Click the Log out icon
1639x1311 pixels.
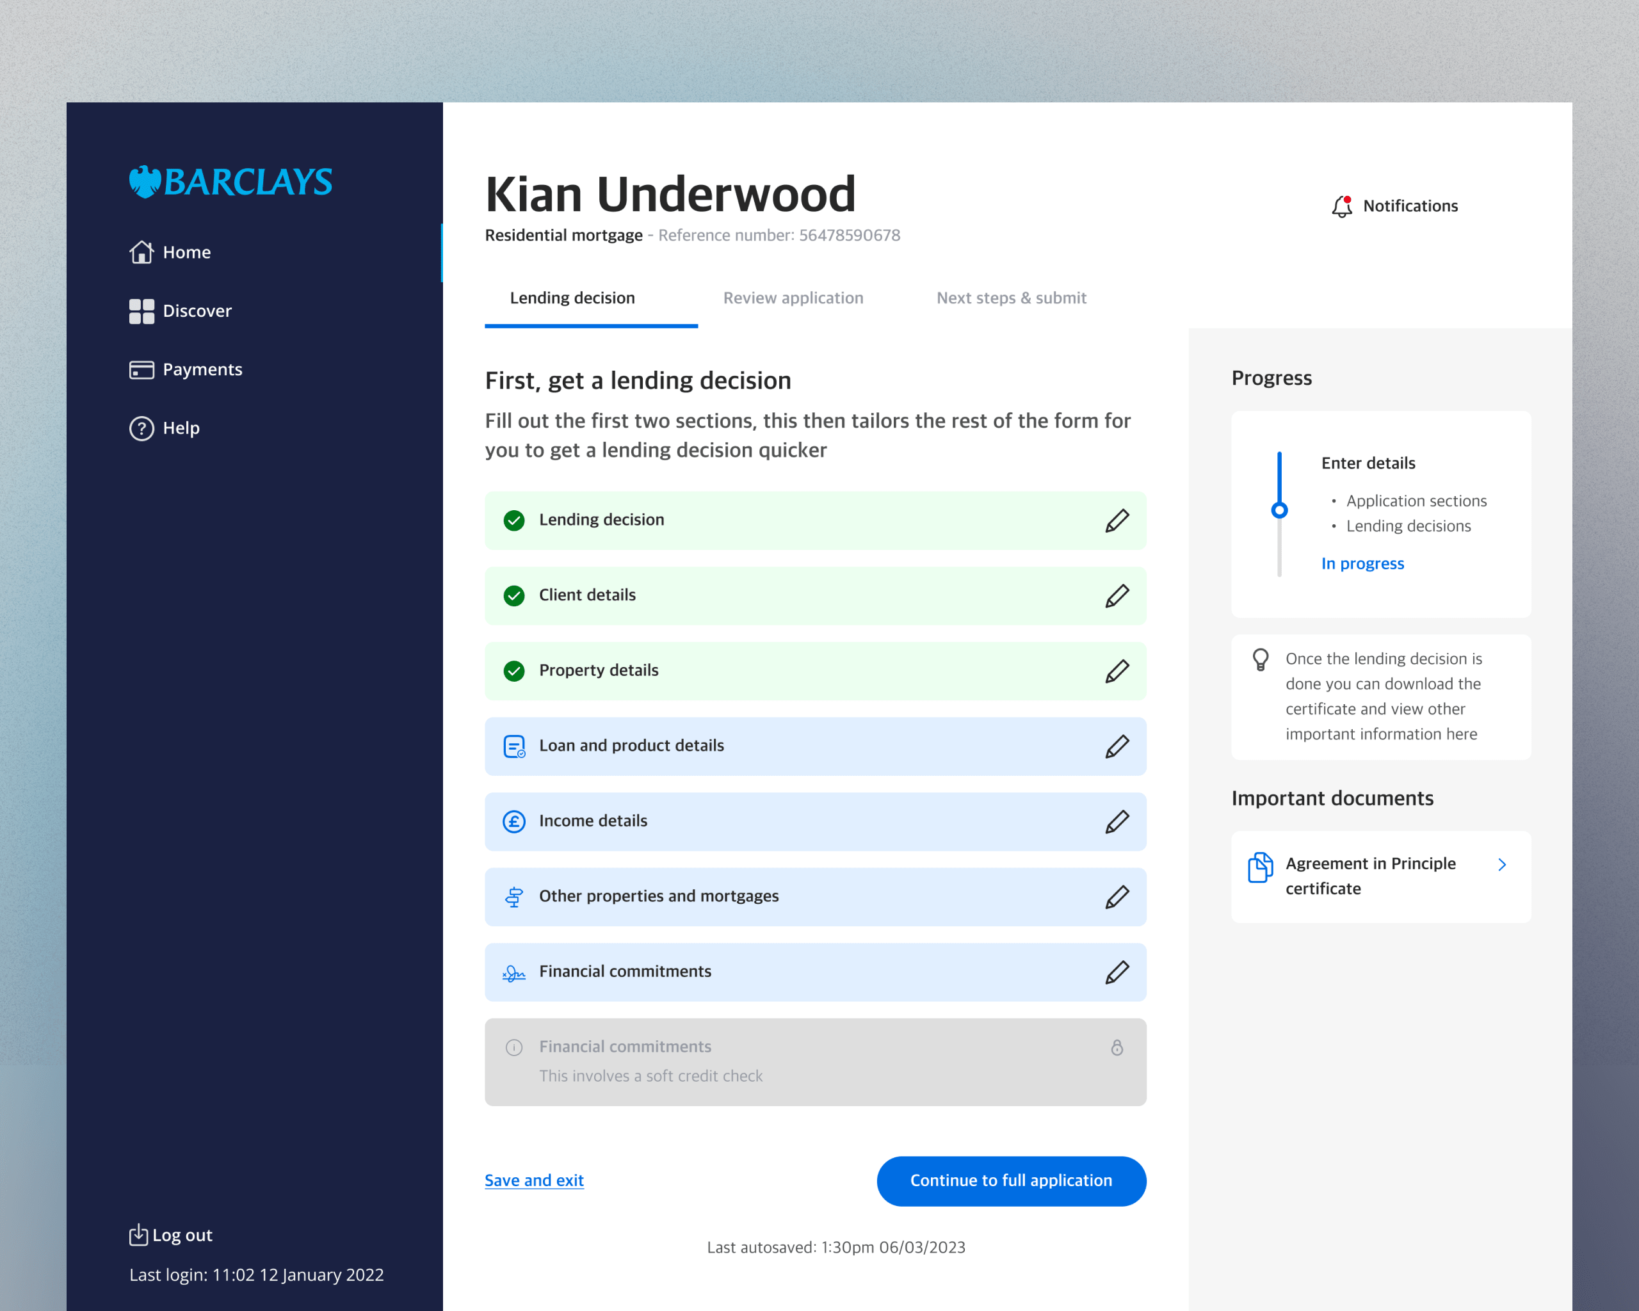pos(138,1235)
